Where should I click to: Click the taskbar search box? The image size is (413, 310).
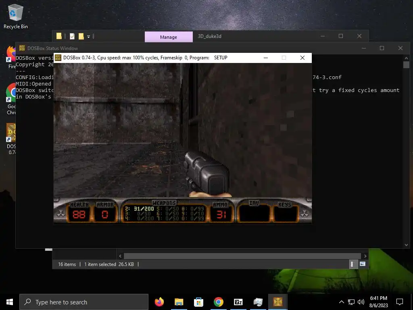84,302
